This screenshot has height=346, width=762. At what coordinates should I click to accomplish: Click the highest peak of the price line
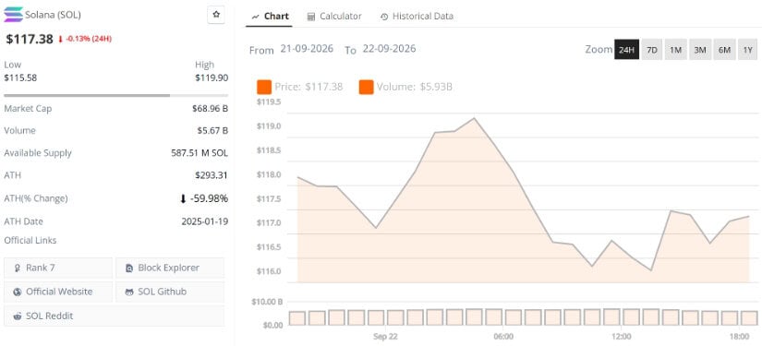[474, 118]
